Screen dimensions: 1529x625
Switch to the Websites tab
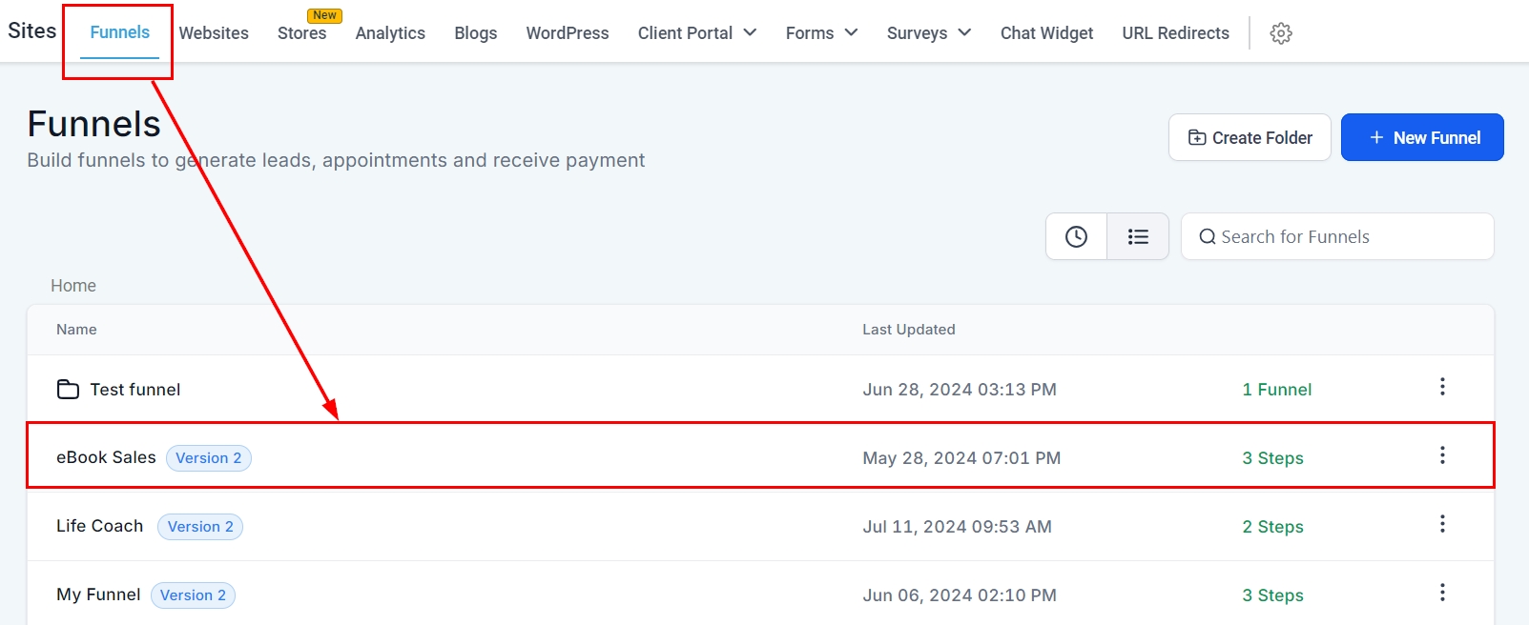click(214, 33)
